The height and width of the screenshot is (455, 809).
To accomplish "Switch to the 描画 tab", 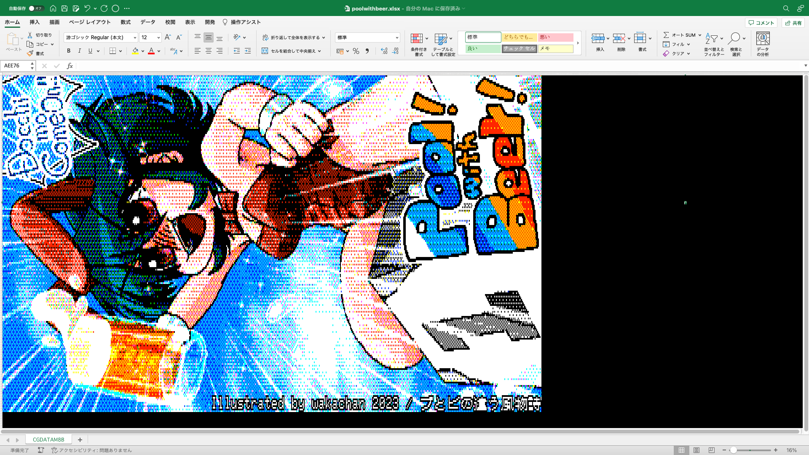I will [54, 22].
